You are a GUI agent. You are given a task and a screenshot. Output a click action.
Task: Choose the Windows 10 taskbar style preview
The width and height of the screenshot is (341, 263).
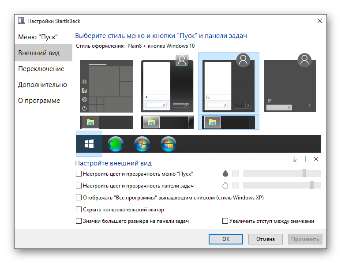106,122
